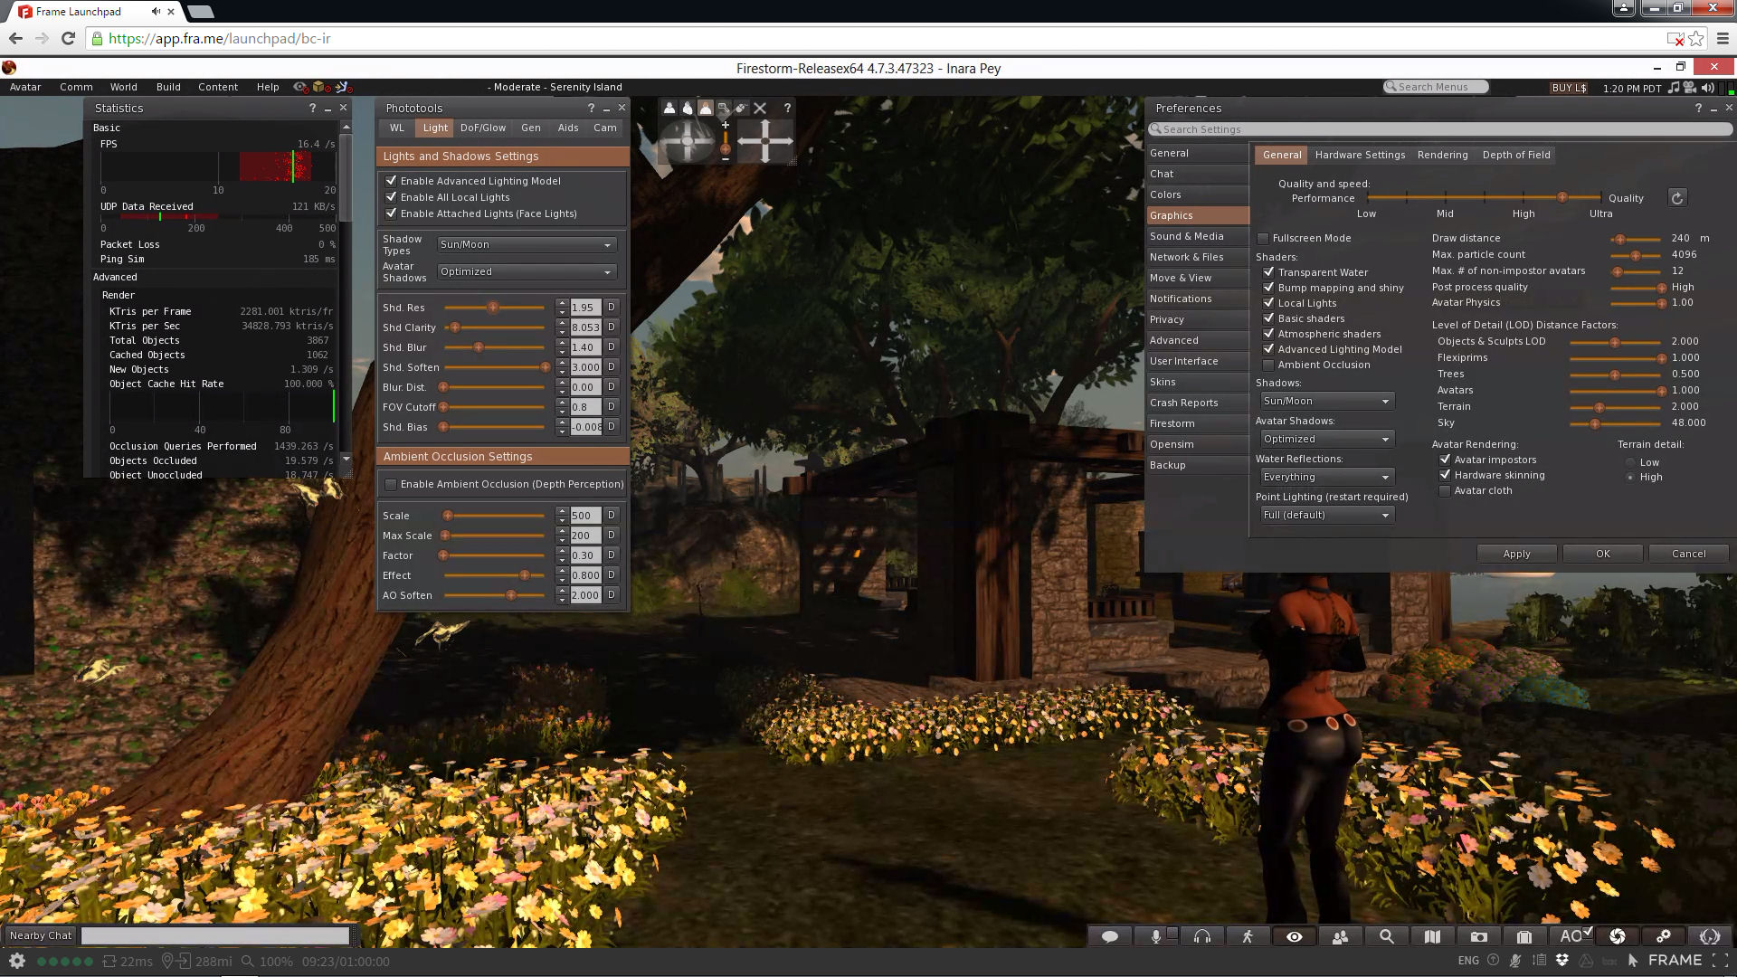Click the Nearby Chat input field
Screen dimensions: 1737x977
(x=215, y=935)
